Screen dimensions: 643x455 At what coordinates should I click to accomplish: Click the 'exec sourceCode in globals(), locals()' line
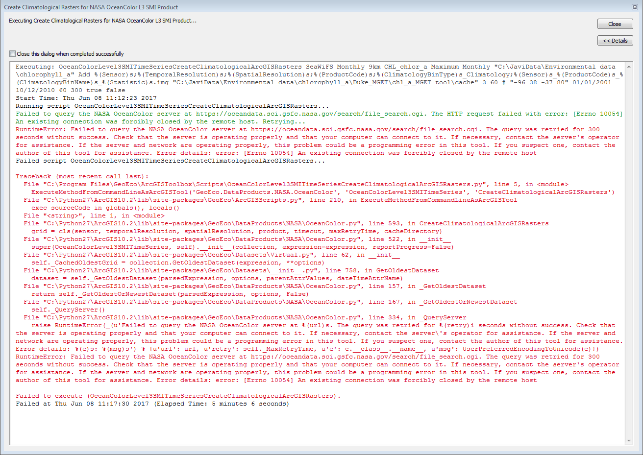[105, 208]
